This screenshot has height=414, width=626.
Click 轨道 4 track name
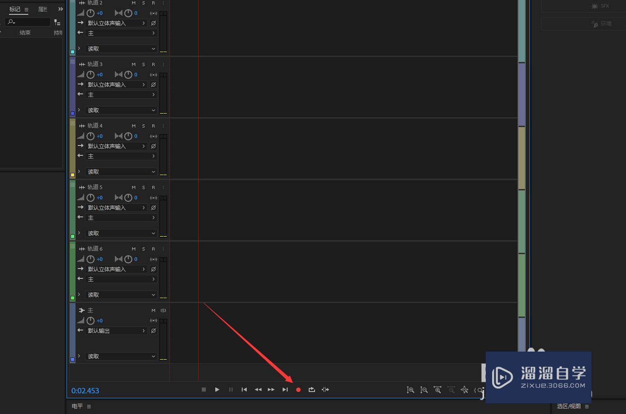(95, 126)
